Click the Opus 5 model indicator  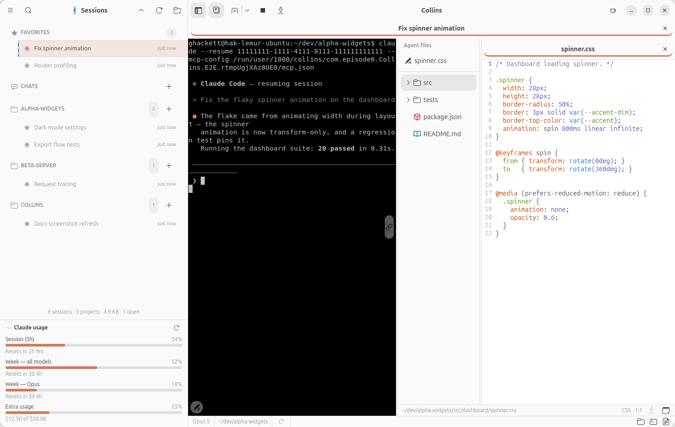click(201, 422)
